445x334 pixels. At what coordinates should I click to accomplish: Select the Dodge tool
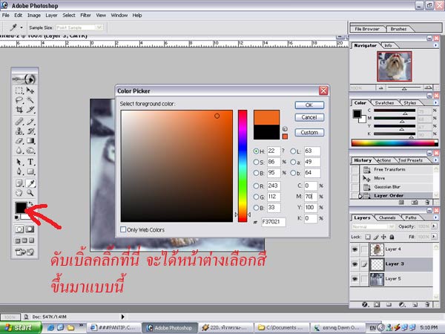30,151
